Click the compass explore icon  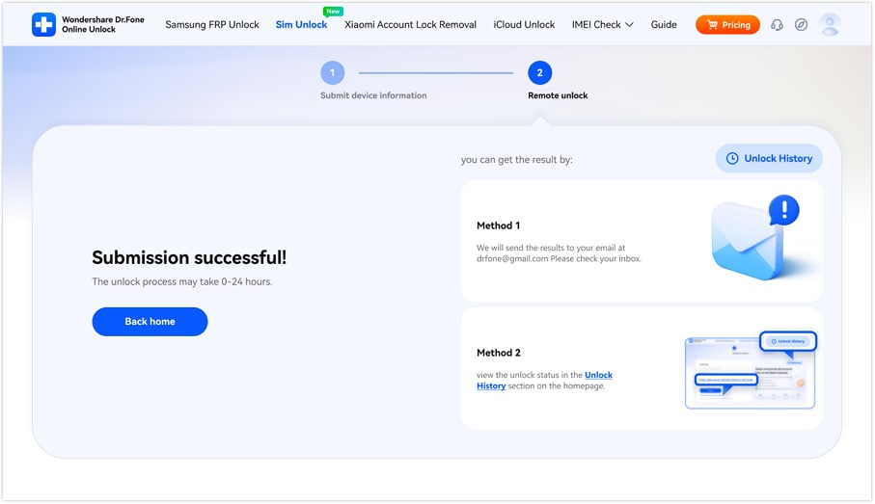tap(801, 24)
